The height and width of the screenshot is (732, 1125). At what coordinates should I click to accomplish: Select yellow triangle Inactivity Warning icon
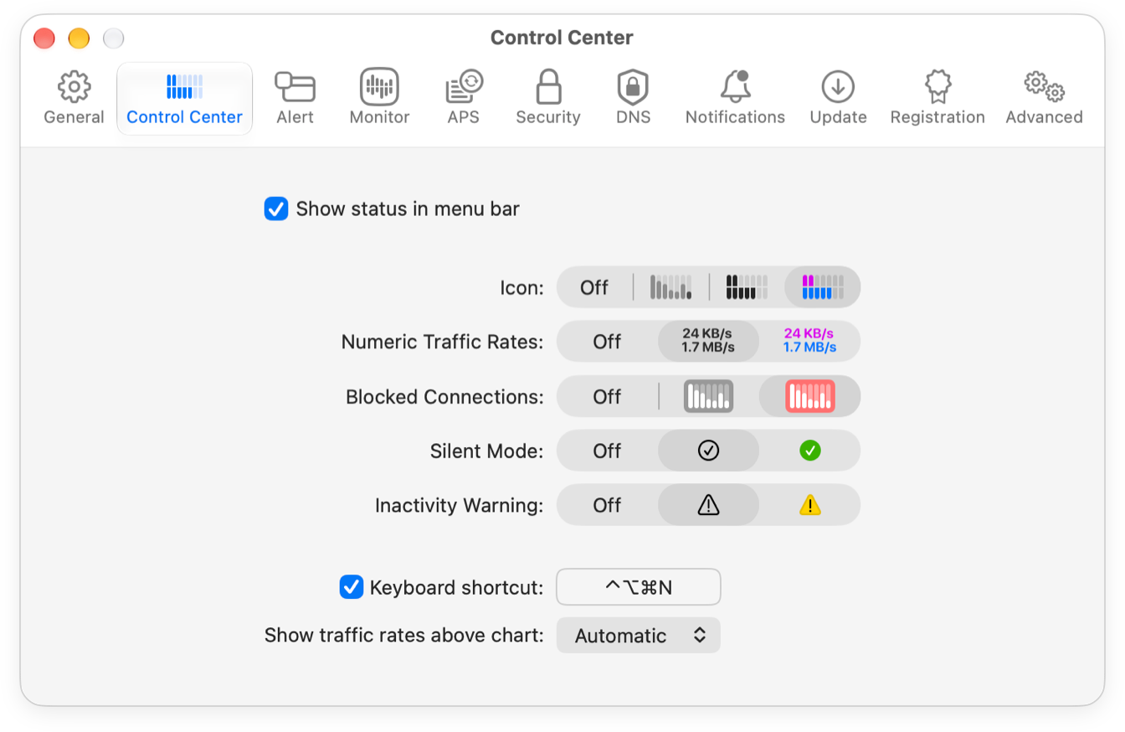[809, 505]
